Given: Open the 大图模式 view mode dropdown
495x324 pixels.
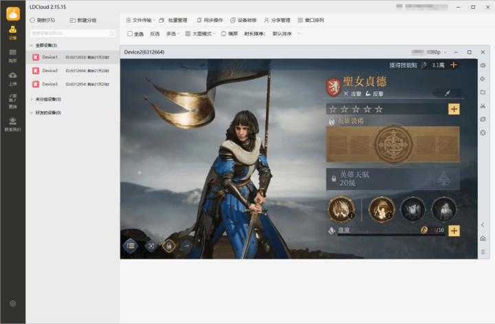Looking at the screenshot, I should [x=201, y=34].
